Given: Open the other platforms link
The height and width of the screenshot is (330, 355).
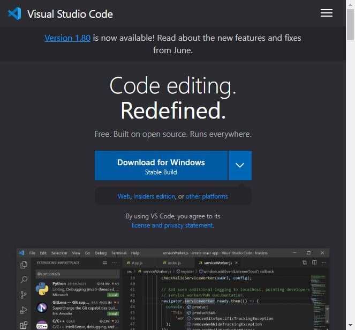Looking at the screenshot, I should tap(207, 196).
